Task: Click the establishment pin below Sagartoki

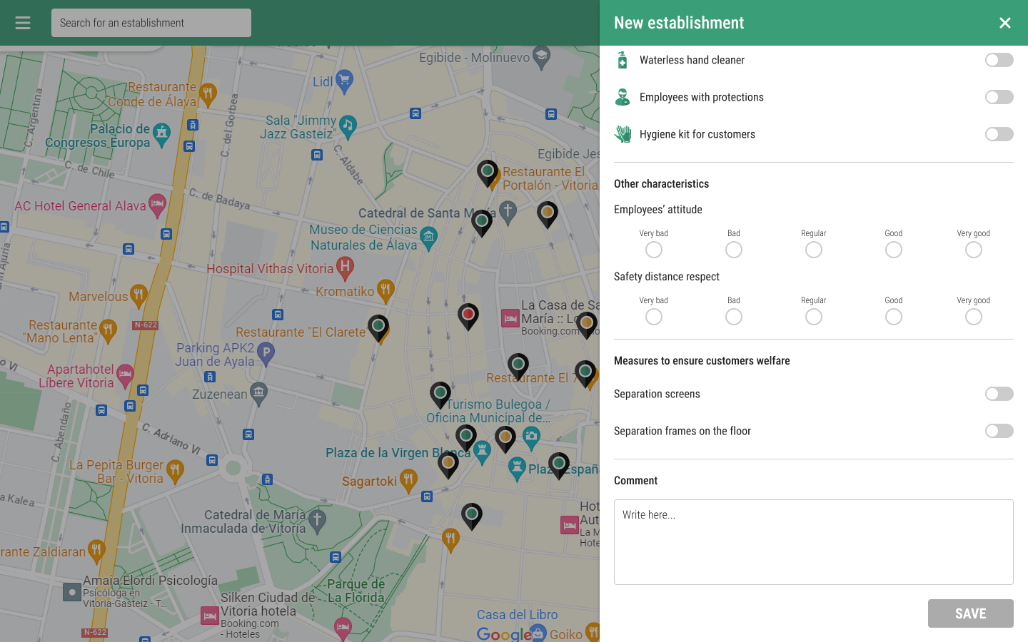Action: [x=471, y=516]
